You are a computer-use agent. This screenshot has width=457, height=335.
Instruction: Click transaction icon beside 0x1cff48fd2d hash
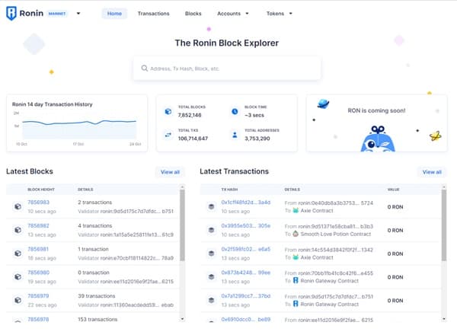coord(211,206)
